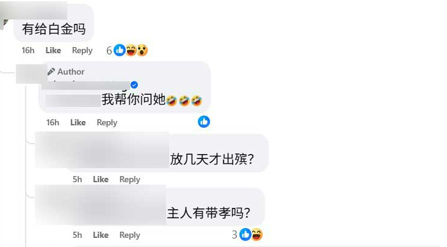Viewport: 447px width, 247px height.
Task: Click the thumbs-up reaction on the 主人有带孝吗 comment
Action: 245,234
